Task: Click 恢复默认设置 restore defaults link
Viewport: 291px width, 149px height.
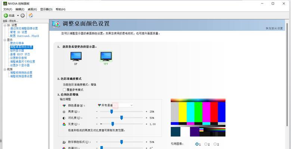Action: click(x=274, y=28)
